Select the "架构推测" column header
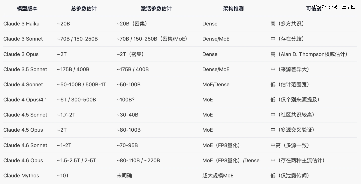This screenshot has width=361, height=184. click(x=233, y=9)
